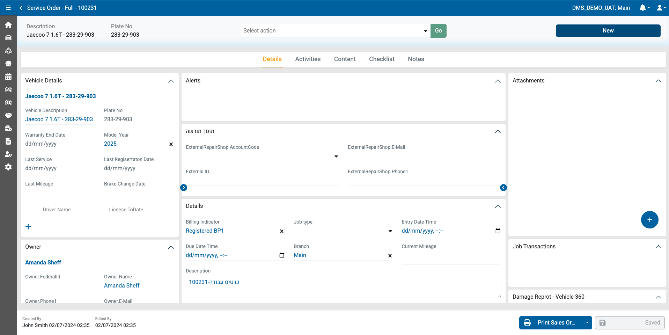Click the Last Regisertaton Date field
Screen dimensions: 669x335
click(x=139, y=168)
